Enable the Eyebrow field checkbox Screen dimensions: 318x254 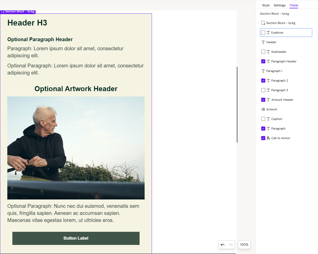point(263,33)
